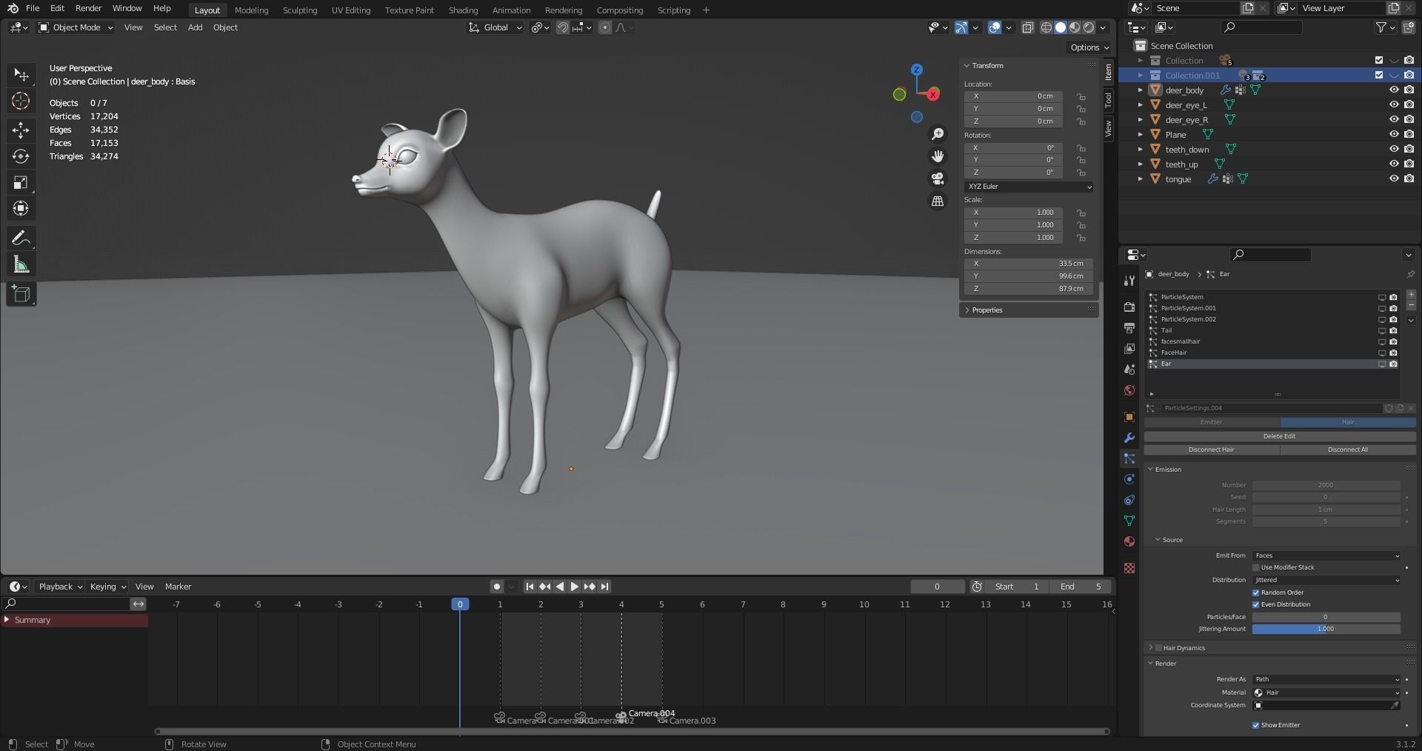Pick the Annotate pencil tool
The width and height of the screenshot is (1422, 751).
(x=21, y=238)
